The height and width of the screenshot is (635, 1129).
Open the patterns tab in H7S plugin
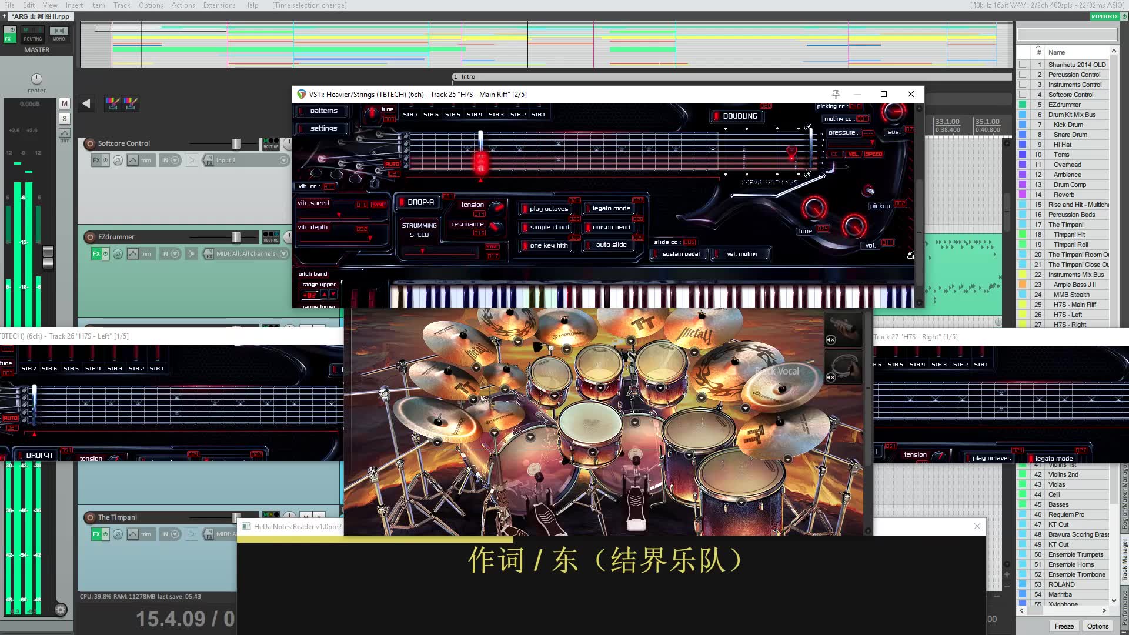pyautogui.click(x=324, y=110)
